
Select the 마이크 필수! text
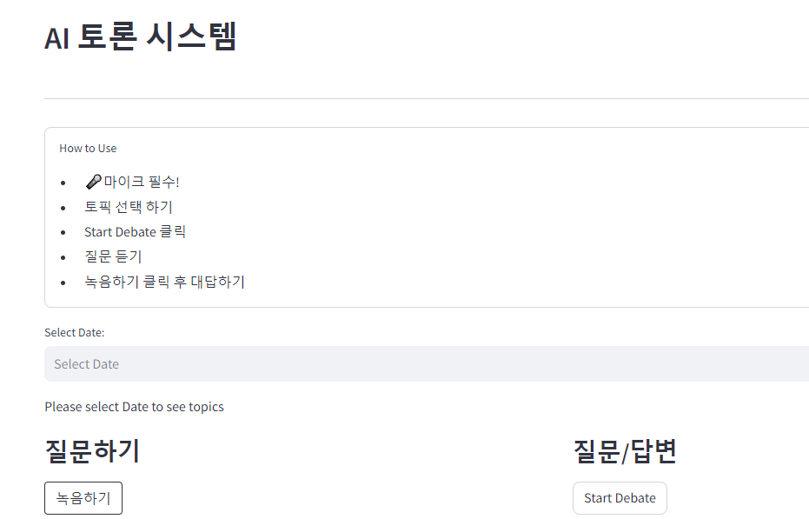click(142, 182)
